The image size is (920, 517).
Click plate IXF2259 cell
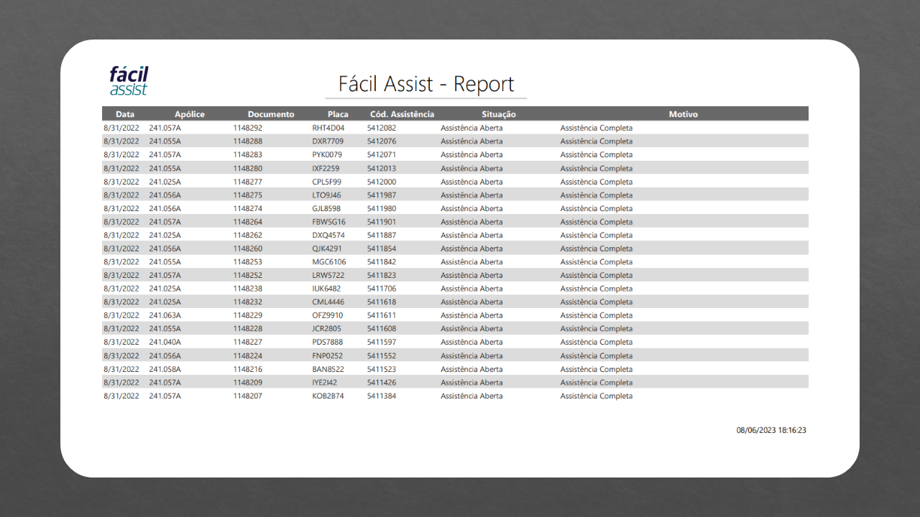(x=326, y=168)
